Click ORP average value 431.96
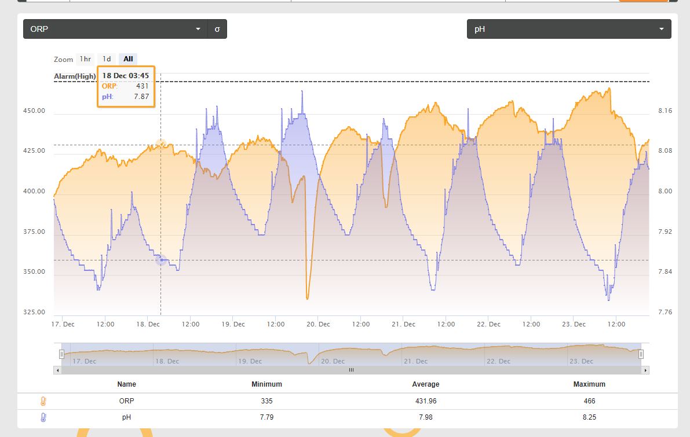This screenshot has width=690, height=437. [x=426, y=401]
